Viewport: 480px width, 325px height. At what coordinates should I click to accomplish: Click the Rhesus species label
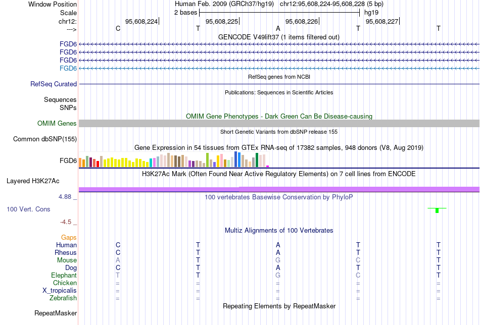(66, 252)
